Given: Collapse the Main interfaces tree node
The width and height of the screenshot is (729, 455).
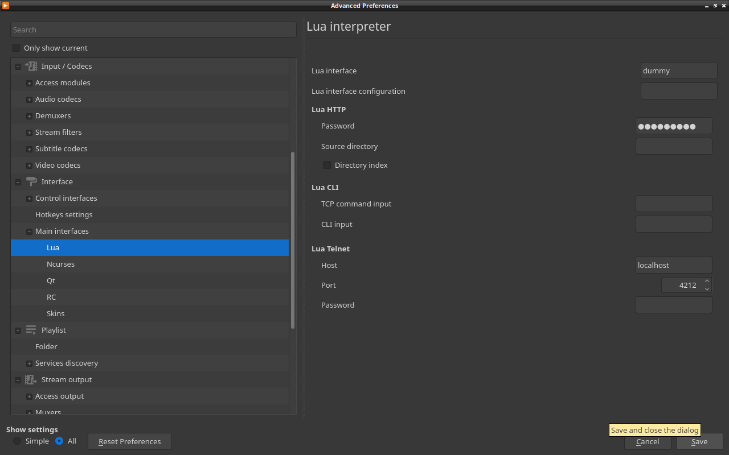Looking at the screenshot, I should (29, 231).
